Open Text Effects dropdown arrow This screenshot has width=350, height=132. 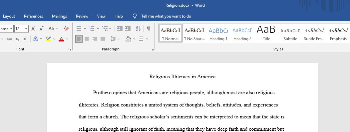point(41,39)
